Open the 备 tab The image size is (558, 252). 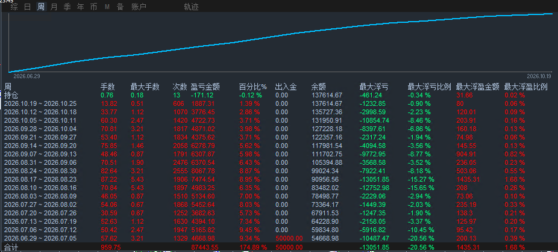tap(121, 7)
